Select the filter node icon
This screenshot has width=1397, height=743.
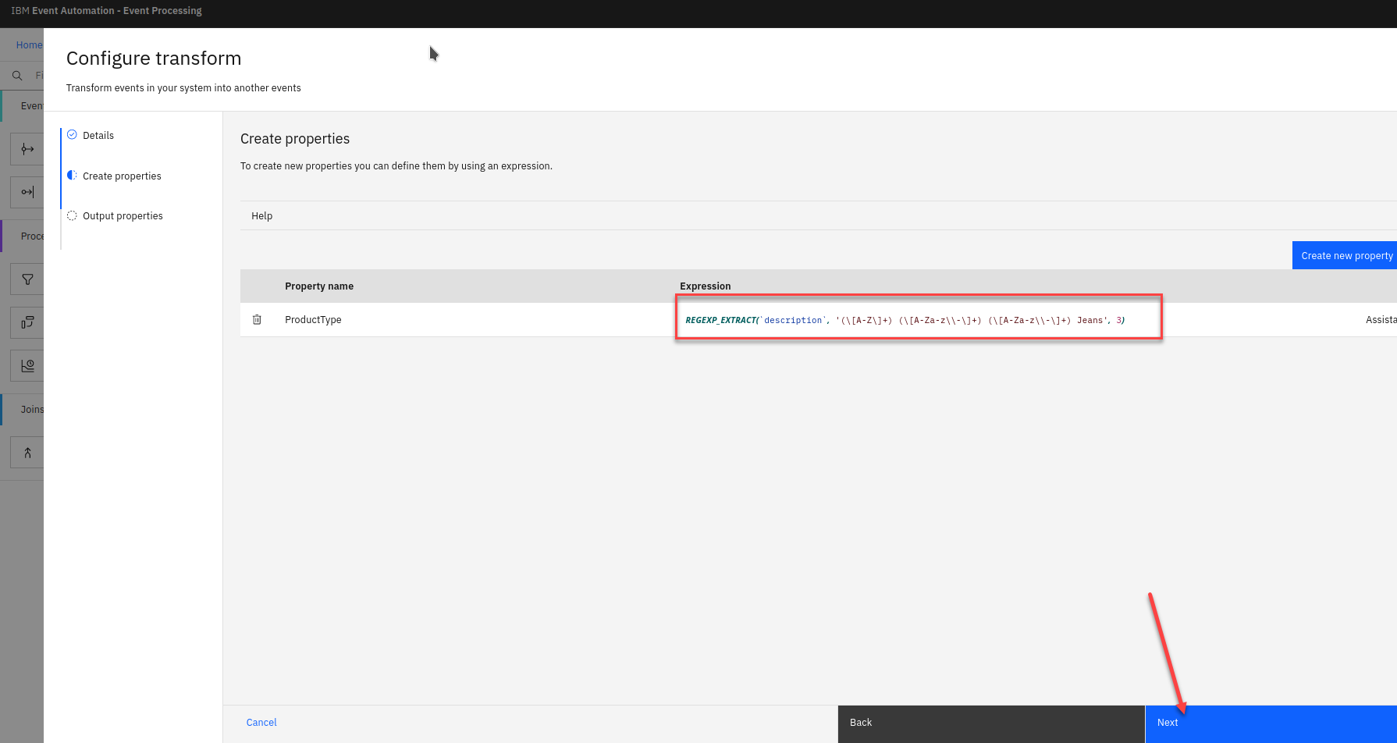(x=27, y=279)
